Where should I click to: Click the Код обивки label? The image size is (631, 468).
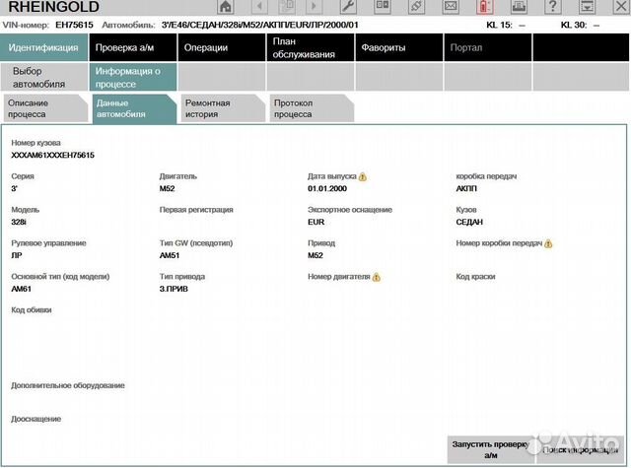point(32,310)
